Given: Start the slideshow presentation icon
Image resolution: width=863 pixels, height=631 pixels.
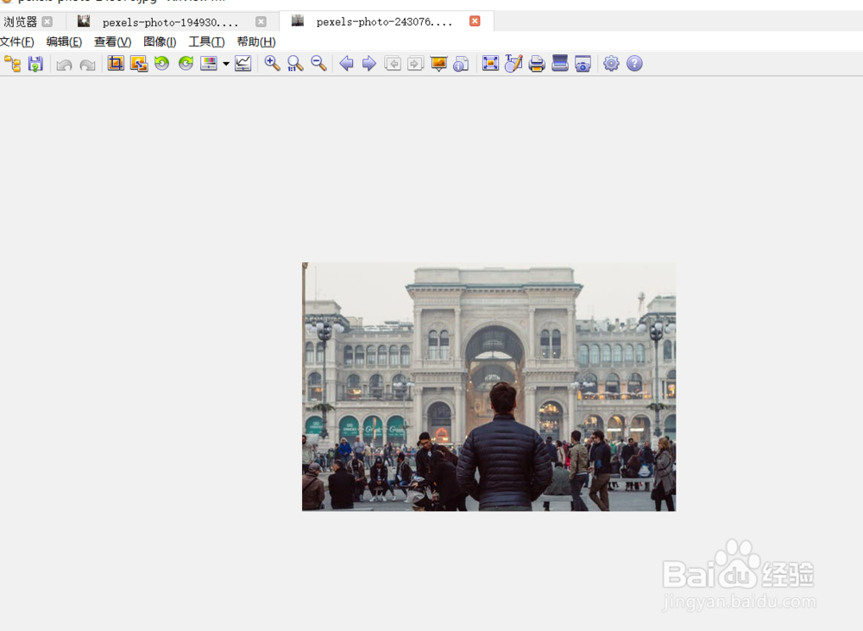Looking at the screenshot, I should tap(438, 64).
